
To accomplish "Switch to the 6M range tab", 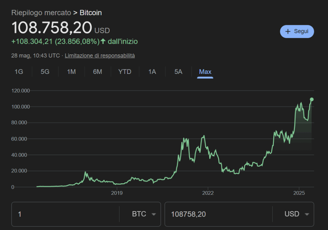I will 97,72.
